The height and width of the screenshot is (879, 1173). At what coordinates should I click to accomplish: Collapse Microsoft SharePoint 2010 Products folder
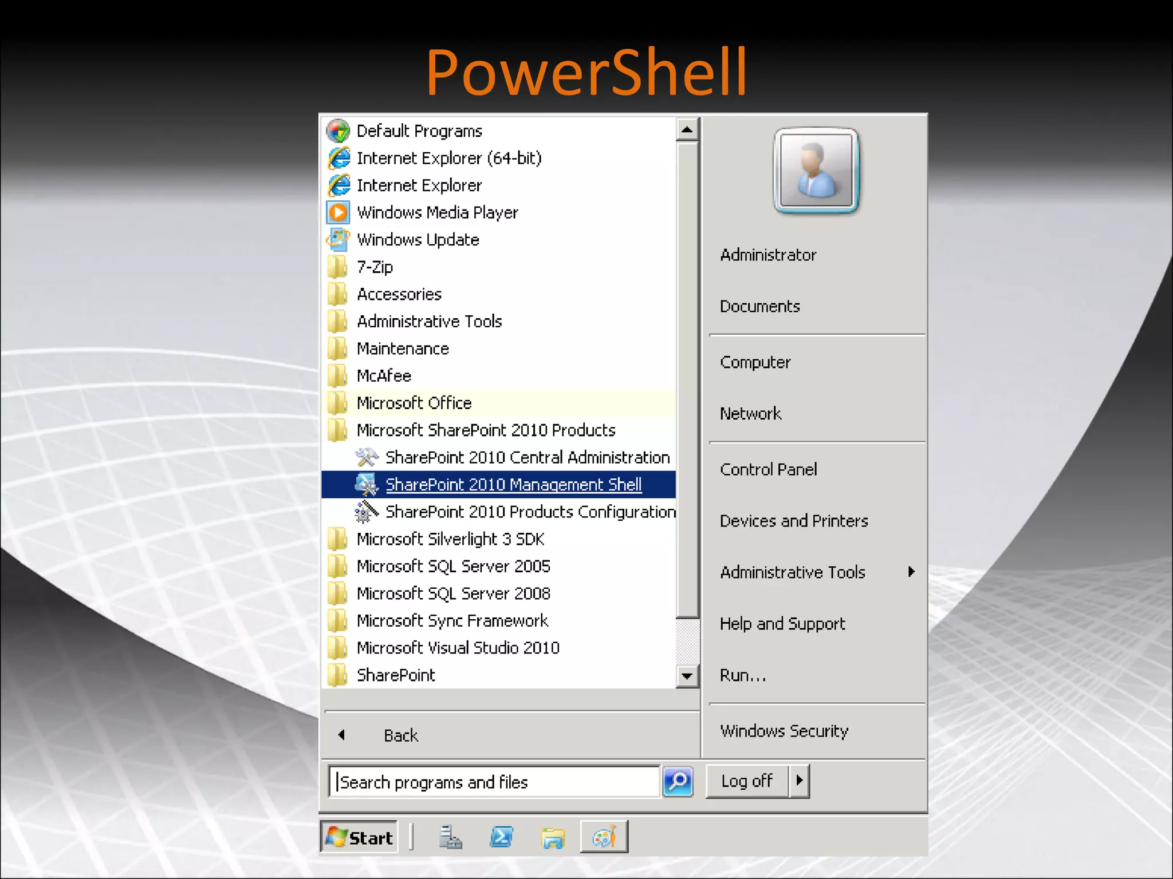click(486, 430)
